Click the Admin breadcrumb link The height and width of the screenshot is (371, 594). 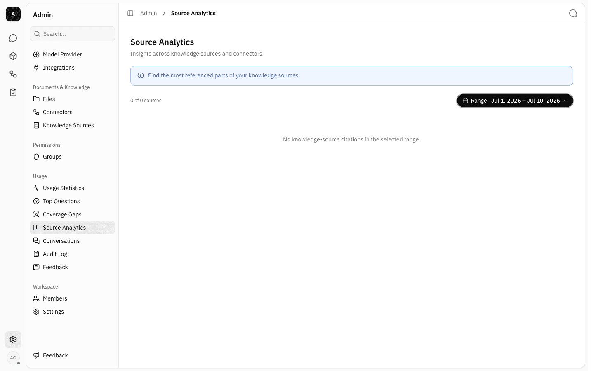pos(148,13)
